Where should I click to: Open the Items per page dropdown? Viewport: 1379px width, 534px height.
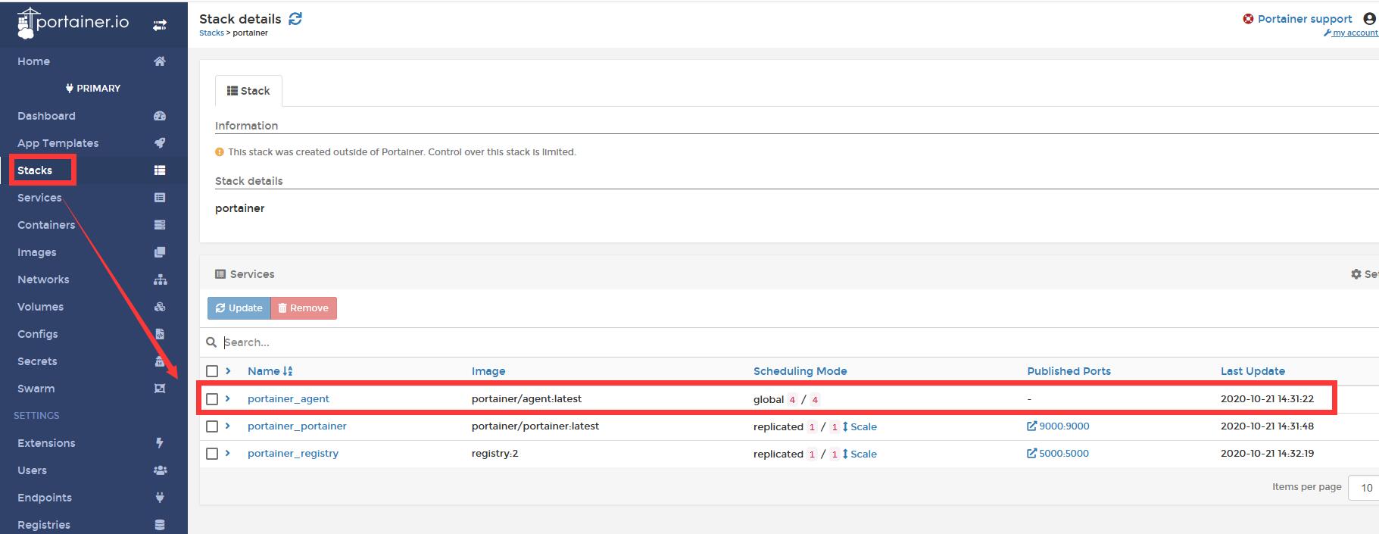click(x=1363, y=488)
